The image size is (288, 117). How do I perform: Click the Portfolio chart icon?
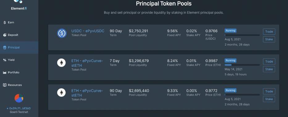(x=5, y=72)
